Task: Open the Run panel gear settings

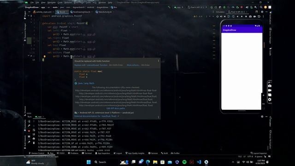Action: point(262,117)
